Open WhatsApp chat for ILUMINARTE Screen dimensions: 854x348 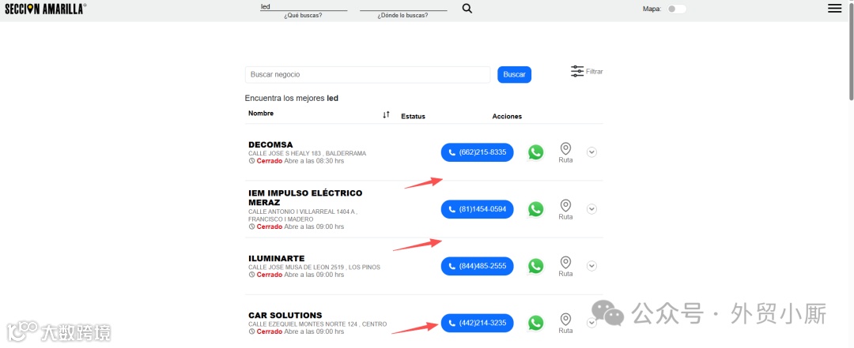[x=536, y=266]
